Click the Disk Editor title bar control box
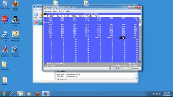The image size is (173, 97). pyautogui.click(x=45, y=14)
